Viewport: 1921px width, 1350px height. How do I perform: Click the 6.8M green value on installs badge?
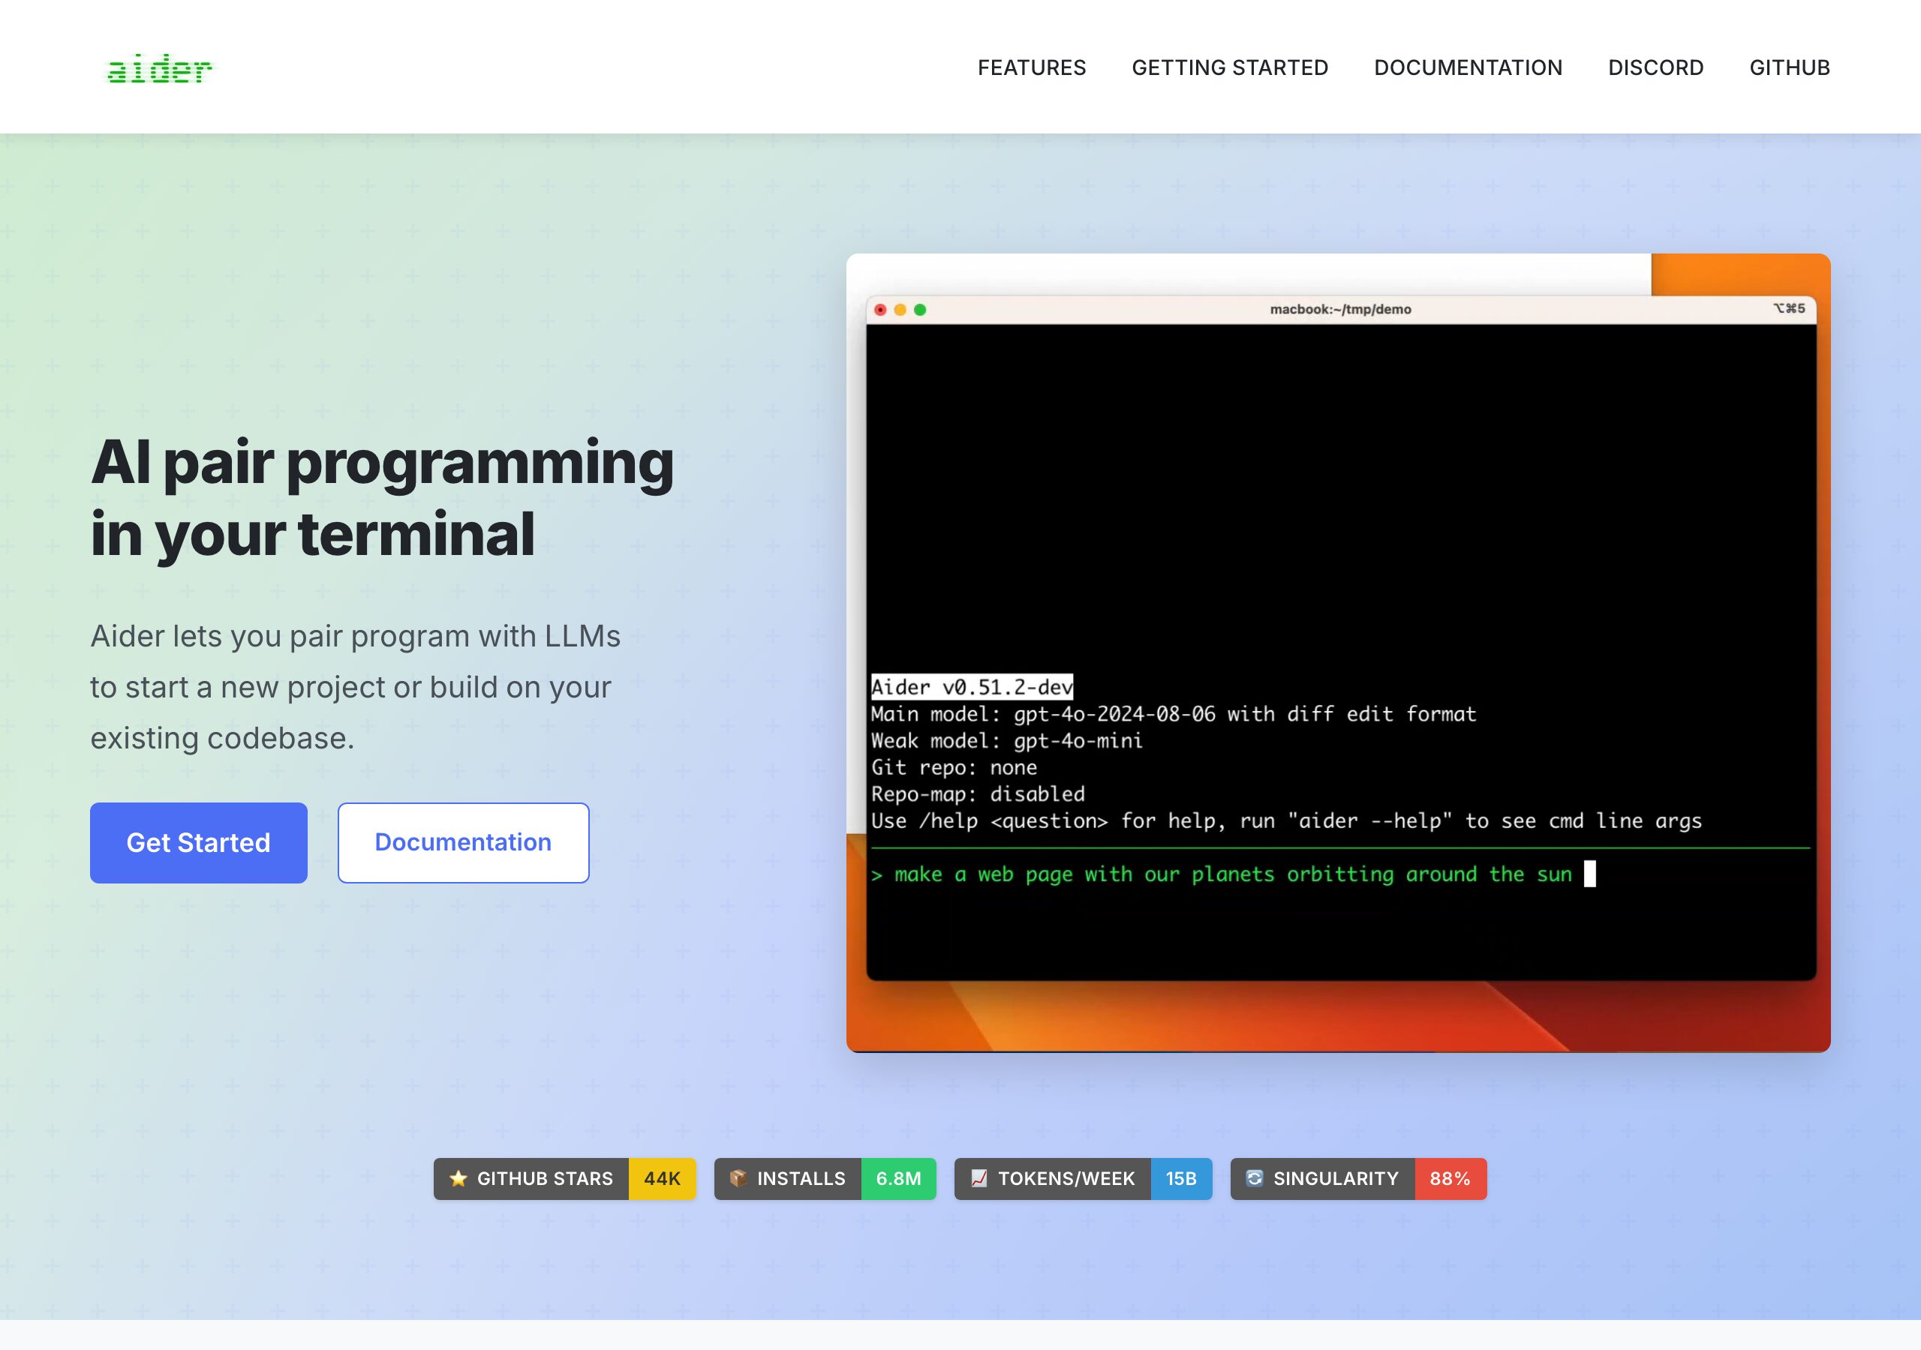898,1178
